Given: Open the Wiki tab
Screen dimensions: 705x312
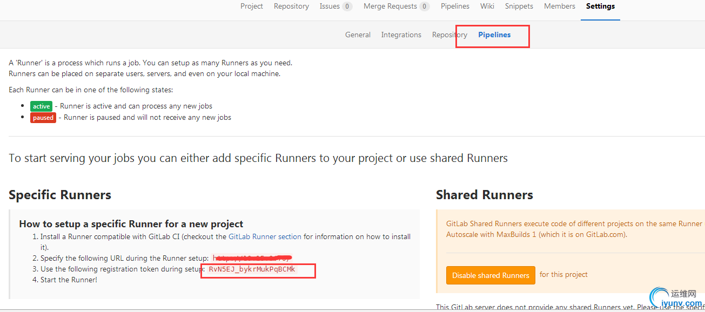Looking at the screenshot, I should tap(487, 6).
